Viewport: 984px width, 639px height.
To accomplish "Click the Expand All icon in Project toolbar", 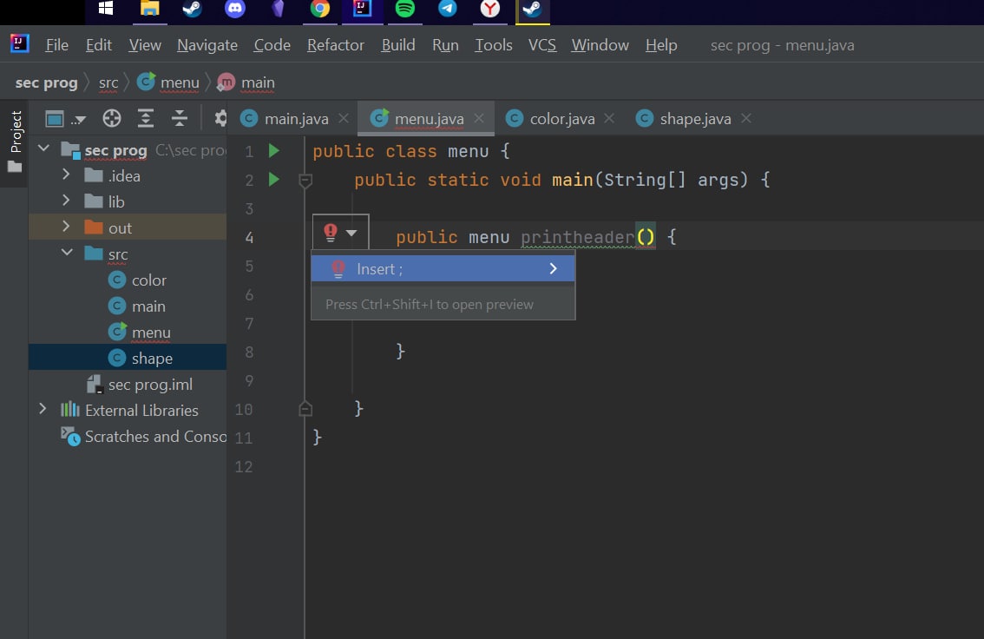I will point(146,118).
